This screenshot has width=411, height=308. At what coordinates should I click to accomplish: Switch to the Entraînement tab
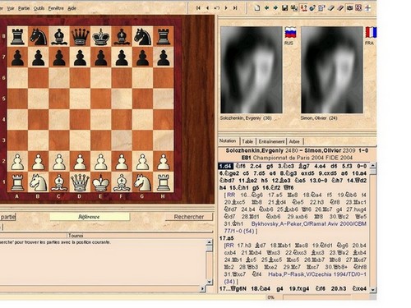point(271,141)
